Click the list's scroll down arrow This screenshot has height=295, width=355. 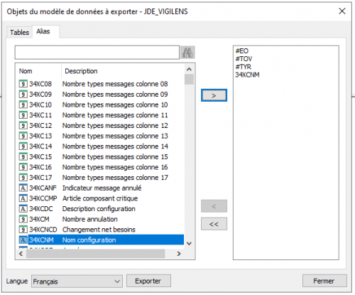(189, 243)
